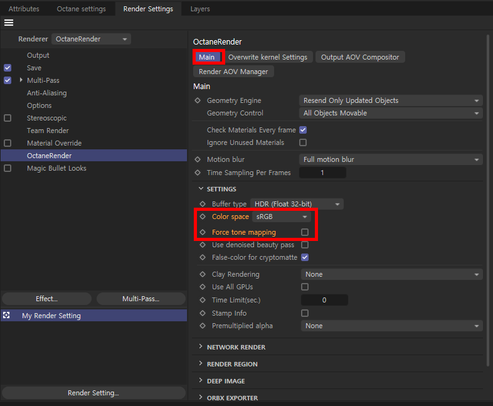Viewport: 493px width, 406px height.
Task: Expand the DEEP IMAGE section
Action: pos(201,380)
